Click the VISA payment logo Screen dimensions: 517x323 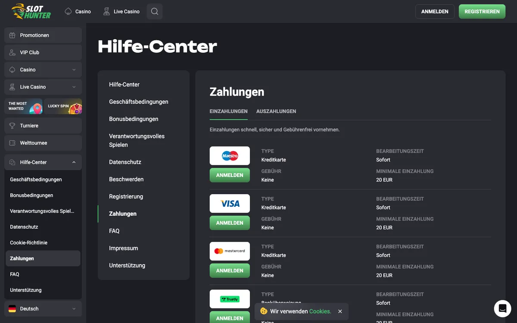click(x=230, y=204)
